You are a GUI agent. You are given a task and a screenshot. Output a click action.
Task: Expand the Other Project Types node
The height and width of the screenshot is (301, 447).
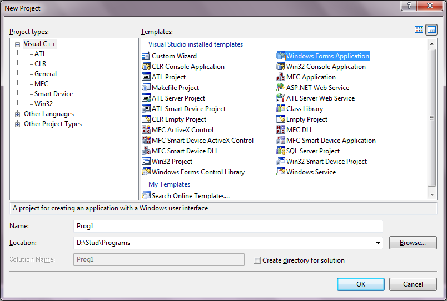(17, 124)
